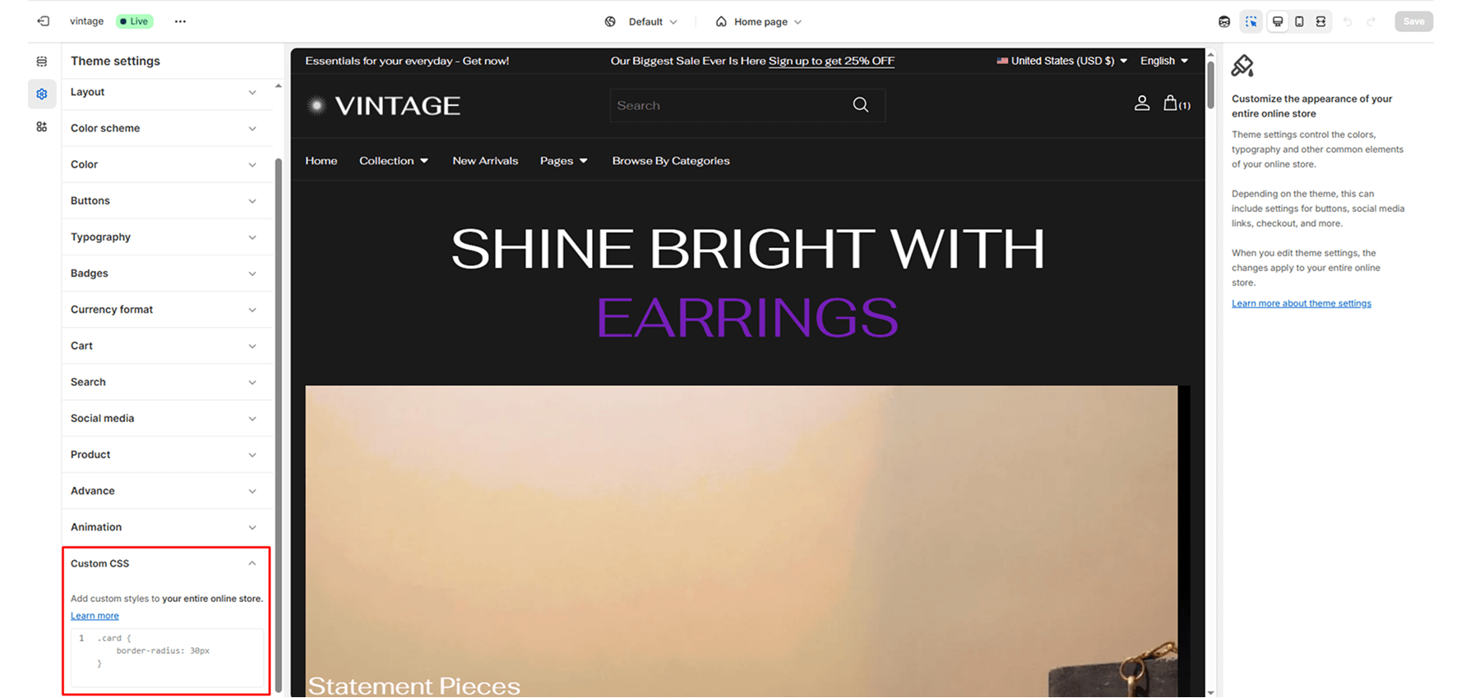Switch to desktop preview icon
The width and height of the screenshot is (1480, 698).
pyautogui.click(x=1278, y=22)
